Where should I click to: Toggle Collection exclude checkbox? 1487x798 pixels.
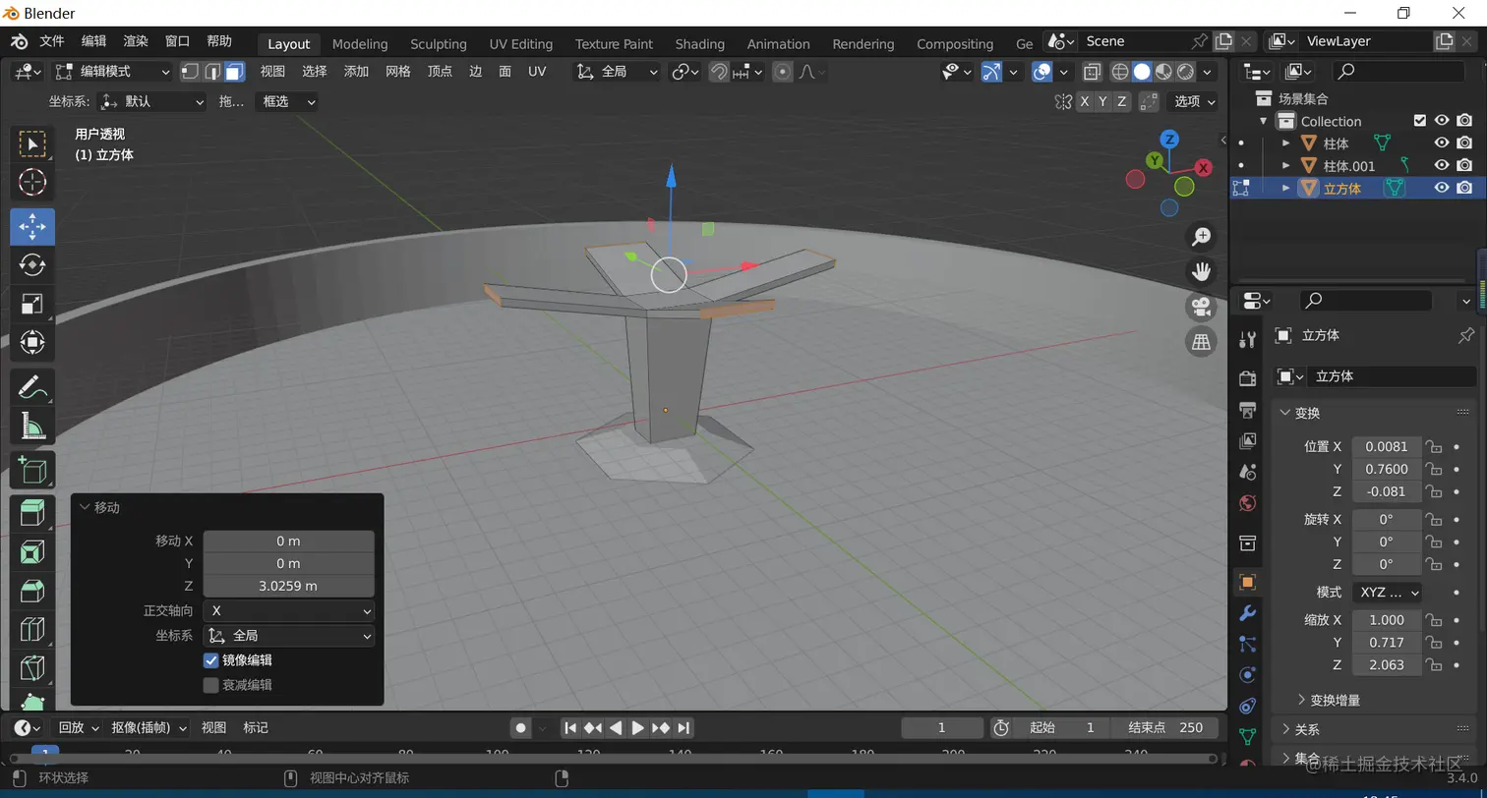pyautogui.click(x=1419, y=120)
